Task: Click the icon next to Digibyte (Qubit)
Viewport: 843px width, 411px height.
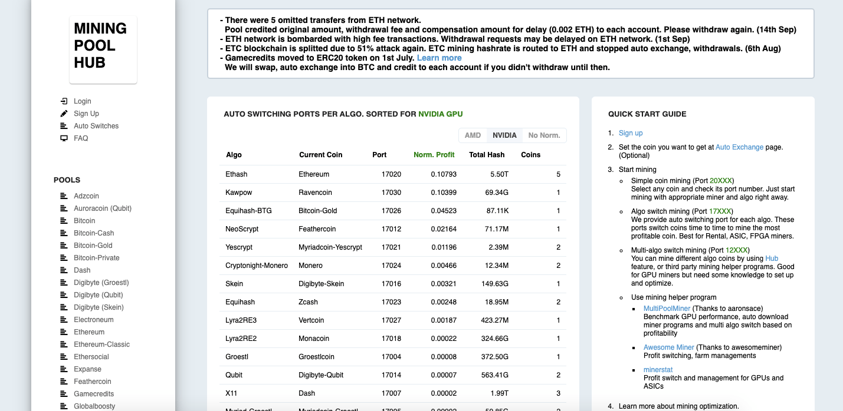Action: 64,295
